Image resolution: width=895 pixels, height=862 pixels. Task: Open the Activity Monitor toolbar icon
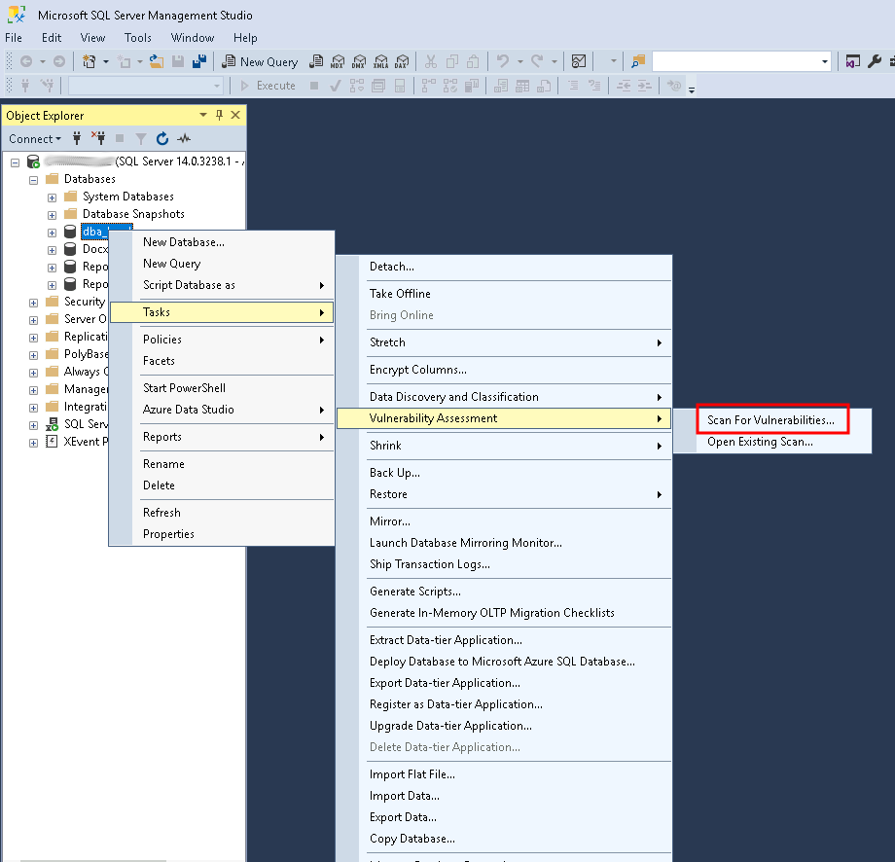click(579, 61)
